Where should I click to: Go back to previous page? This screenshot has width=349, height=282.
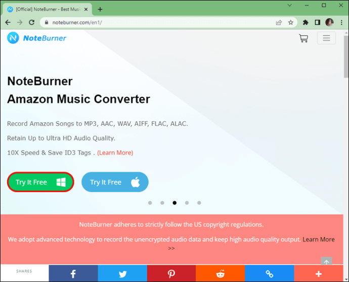click(8, 22)
